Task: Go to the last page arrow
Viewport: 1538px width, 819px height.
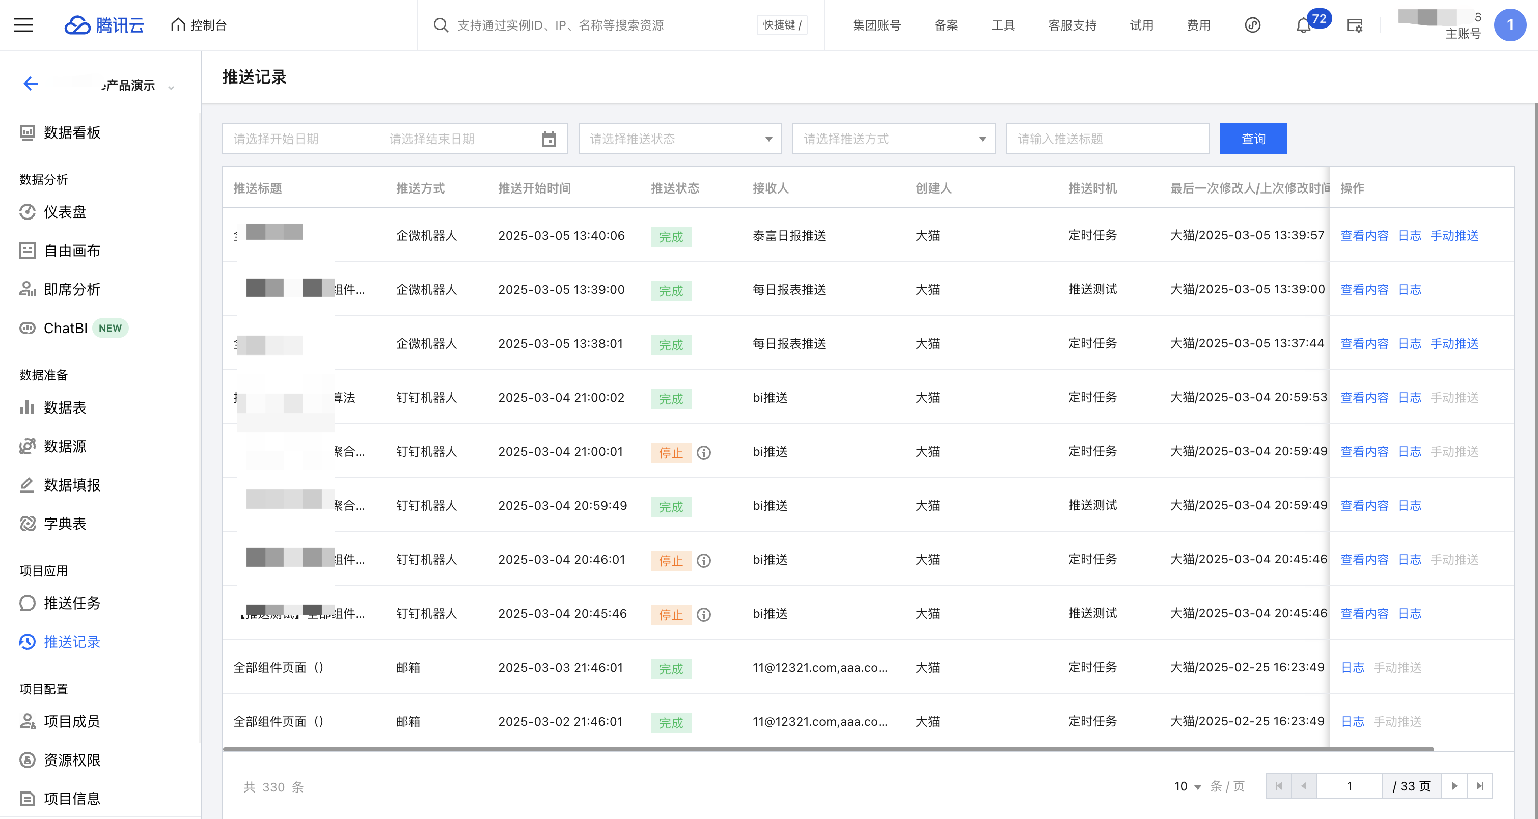Action: [x=1479, y=786]
